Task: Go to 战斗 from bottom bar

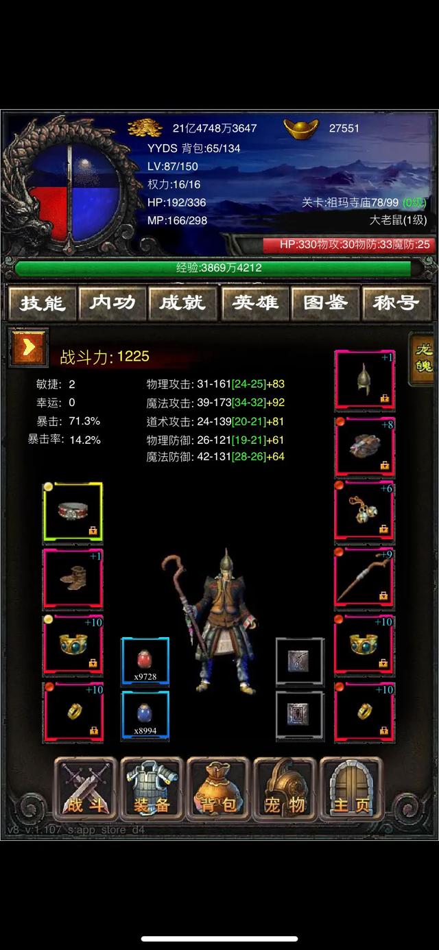Action: (85, 789)
